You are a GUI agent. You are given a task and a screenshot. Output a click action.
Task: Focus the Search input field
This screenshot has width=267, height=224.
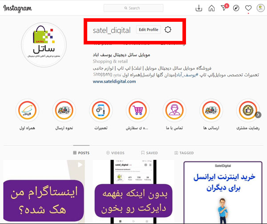coord(133,8)
